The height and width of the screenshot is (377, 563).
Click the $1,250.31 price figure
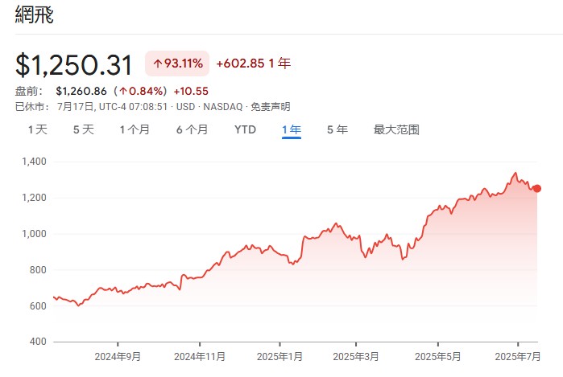73,65
